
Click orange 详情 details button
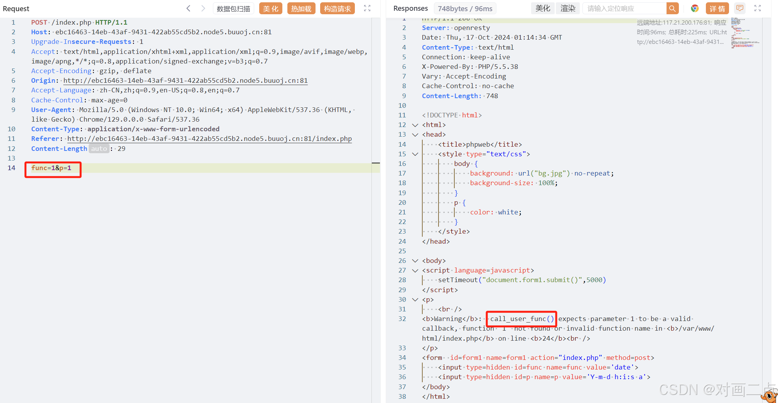[717, 8]
